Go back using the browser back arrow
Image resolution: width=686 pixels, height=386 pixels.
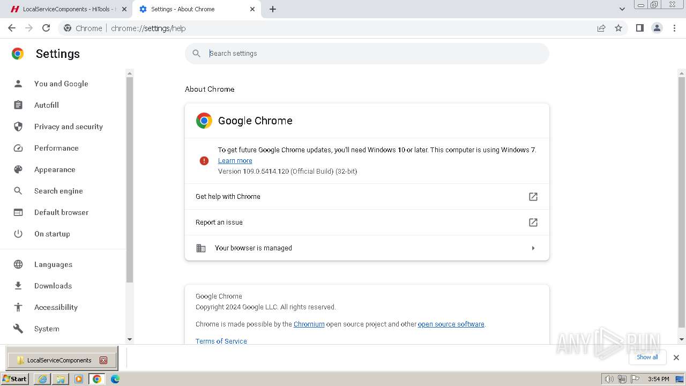coord(12,28)
